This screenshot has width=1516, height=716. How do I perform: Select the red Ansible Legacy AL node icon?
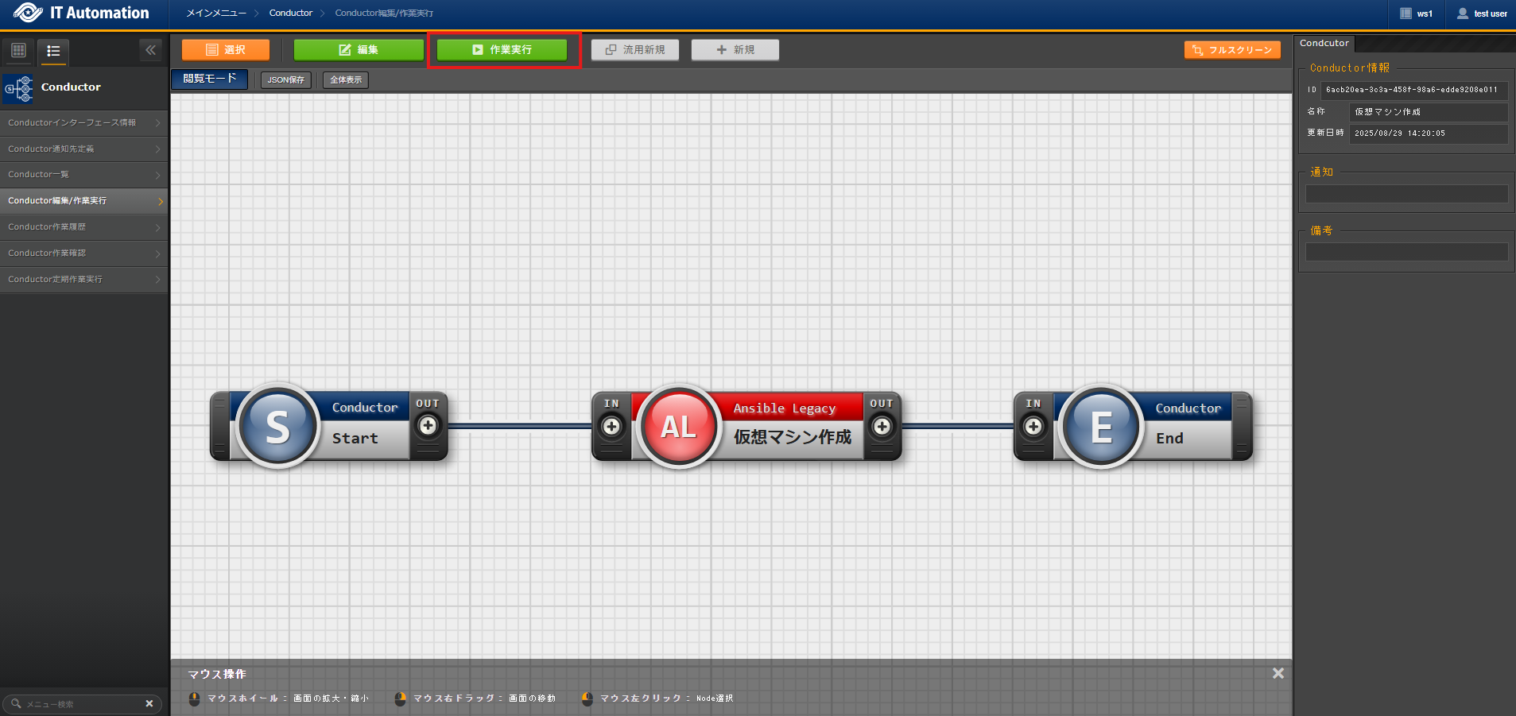click(678, 427)
